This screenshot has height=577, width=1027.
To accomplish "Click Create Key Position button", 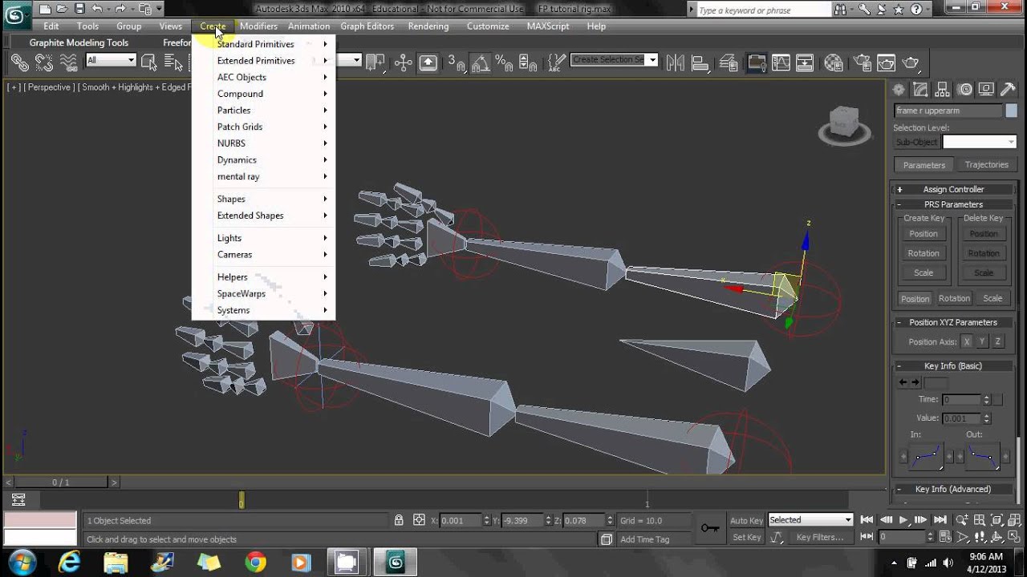I will pyautogui.click(x=923, y=234).
